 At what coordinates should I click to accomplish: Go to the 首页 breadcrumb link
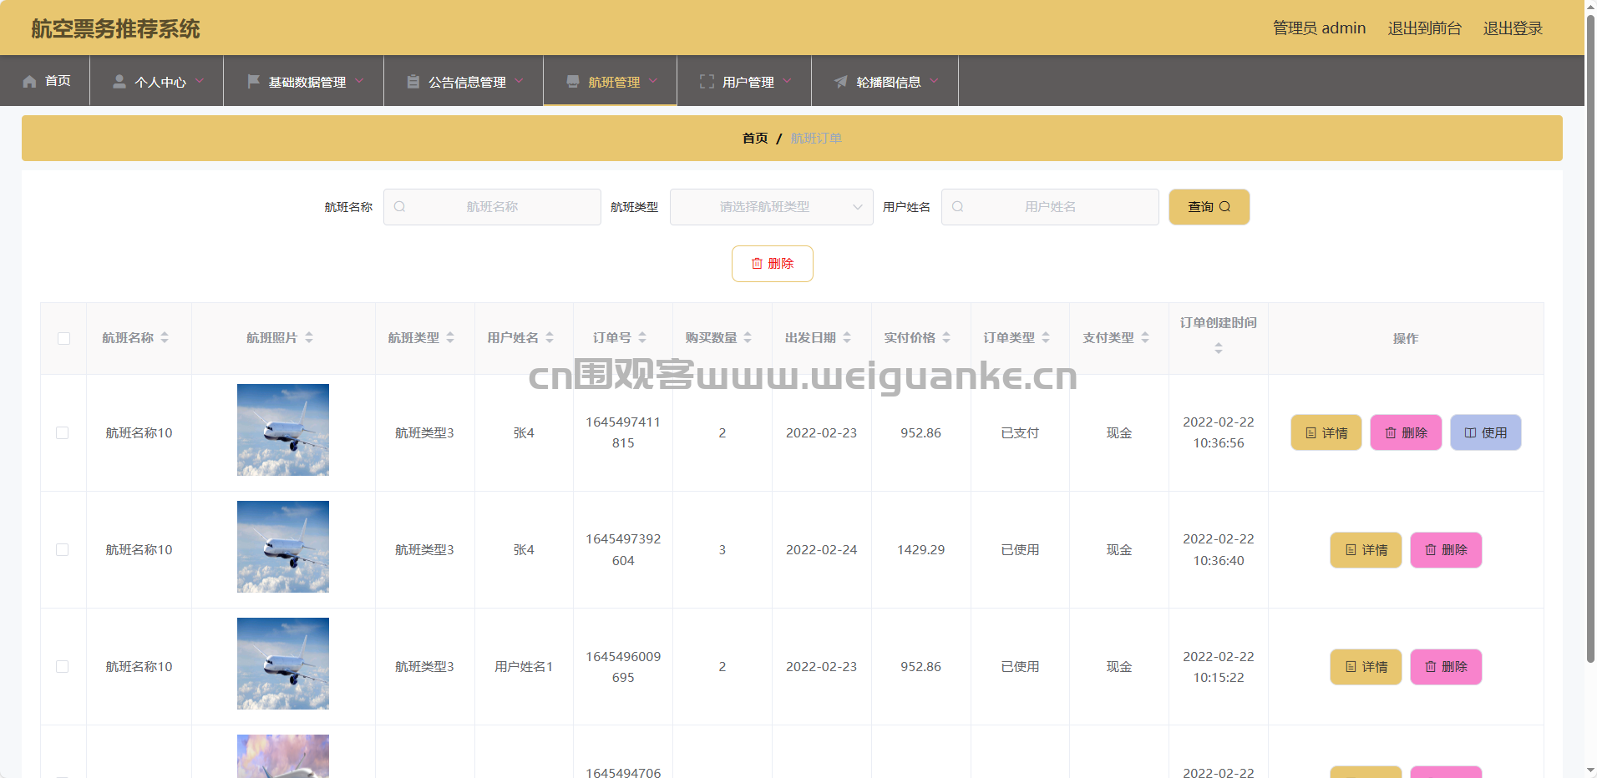(x=754, y=139)
